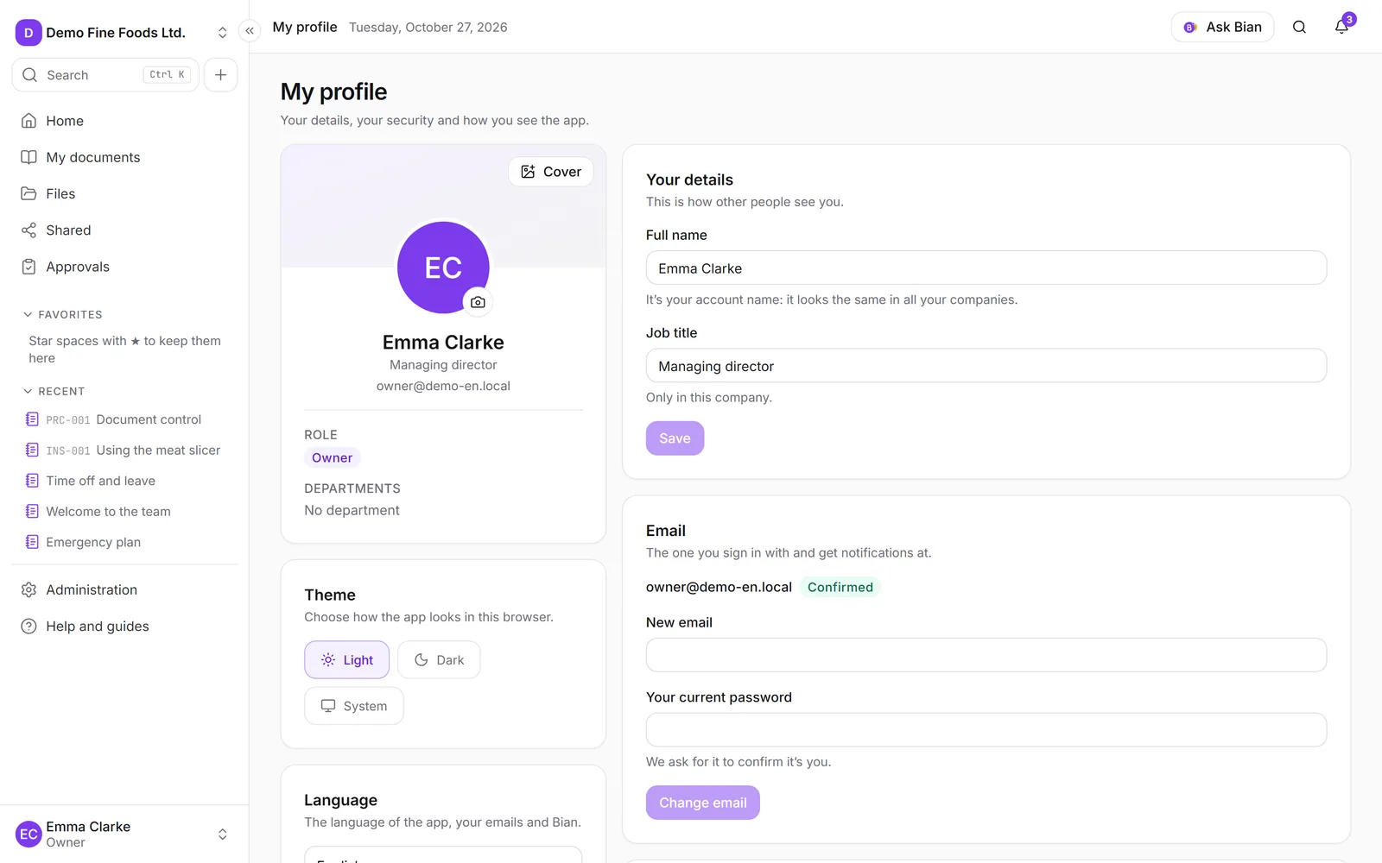1382x863 pixels.
Task: Click the Change email button
Action: pyautogui.click(x=703, y=803)
